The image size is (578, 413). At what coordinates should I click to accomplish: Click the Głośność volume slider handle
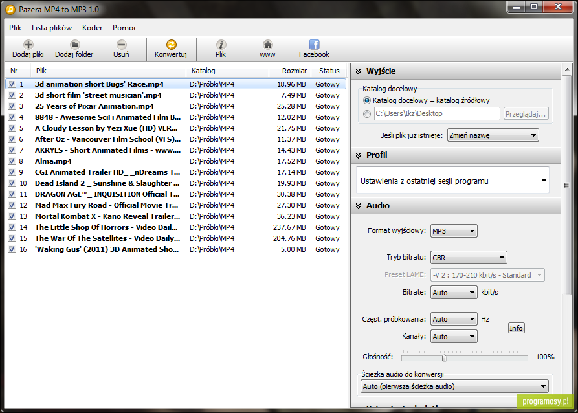(x=444, y=358)
